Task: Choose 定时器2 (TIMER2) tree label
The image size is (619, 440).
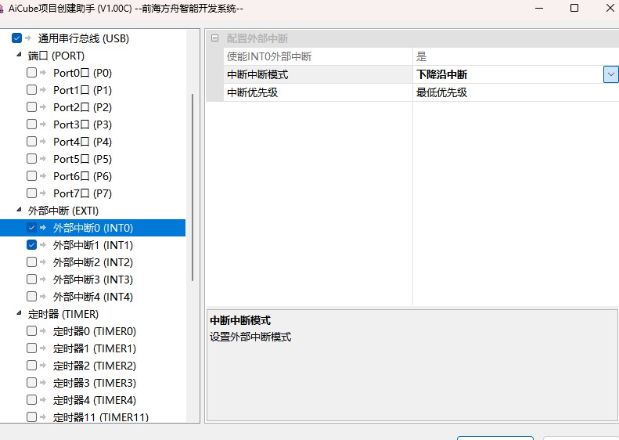Action: (x=95, y=366)
